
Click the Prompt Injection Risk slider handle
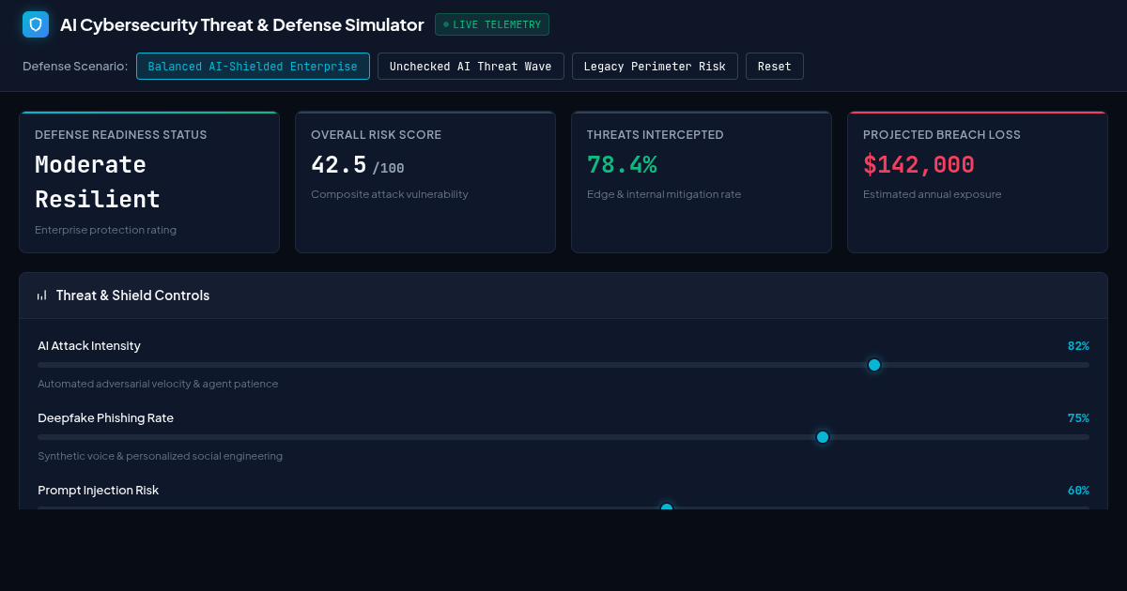click(667, 508)
